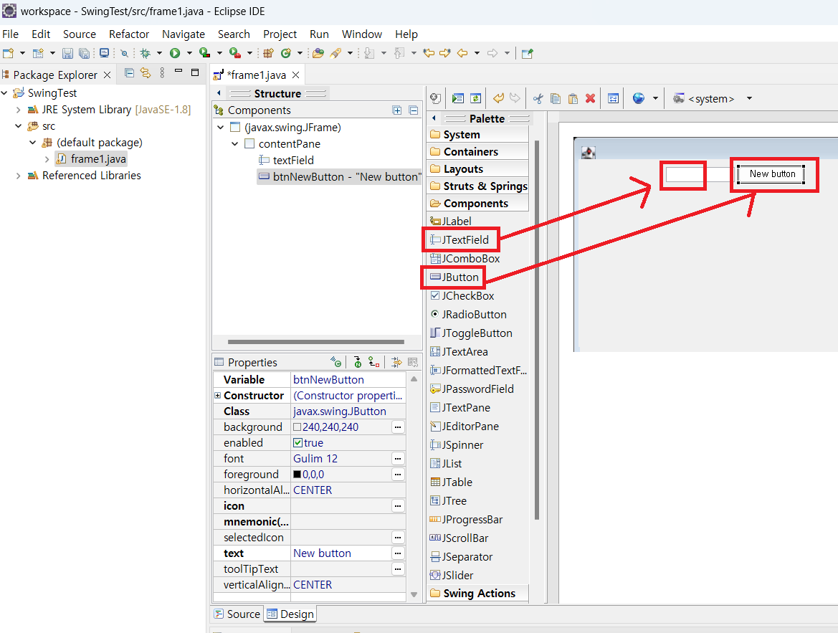Screen dimensions: 838x633
Task: Click the Link with Editor icon in Package Explorer
Action: (146, 72)
